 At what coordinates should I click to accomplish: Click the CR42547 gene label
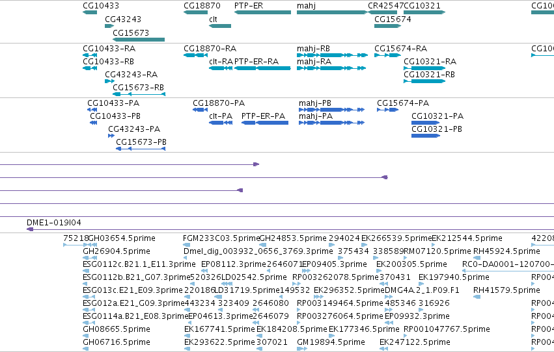point(385,6)
